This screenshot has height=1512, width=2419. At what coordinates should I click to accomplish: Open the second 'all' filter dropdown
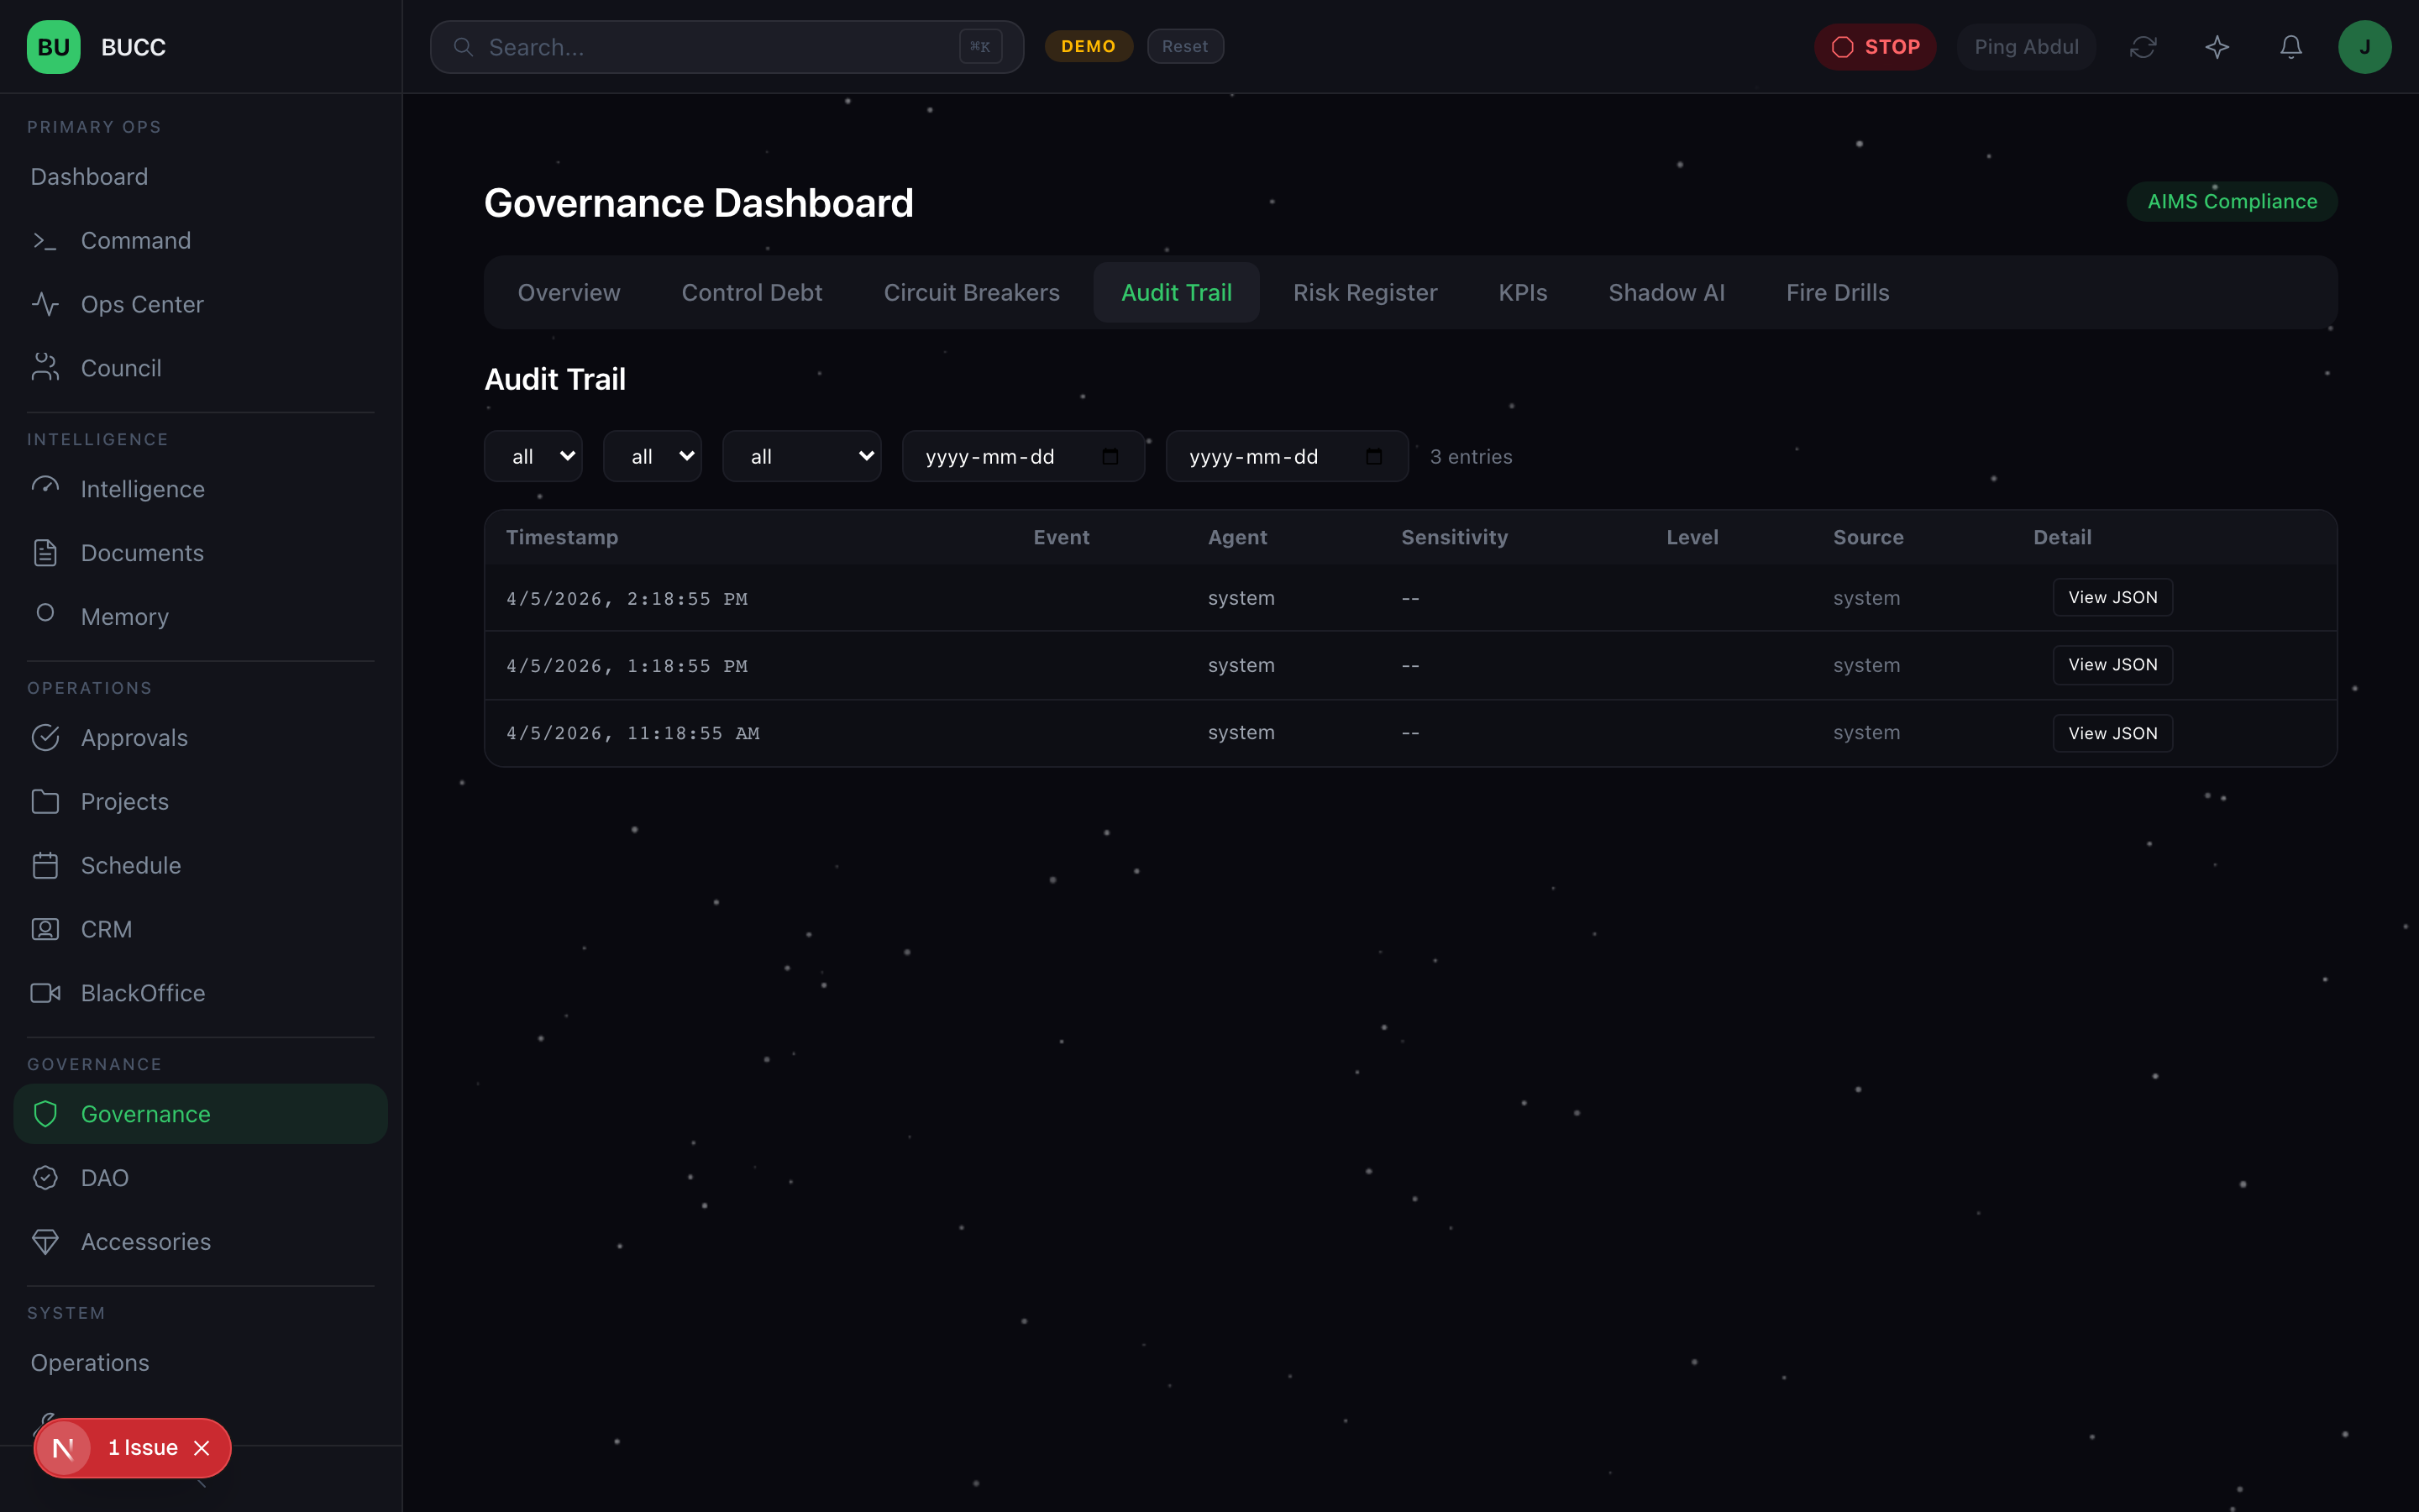click(652, 457)
